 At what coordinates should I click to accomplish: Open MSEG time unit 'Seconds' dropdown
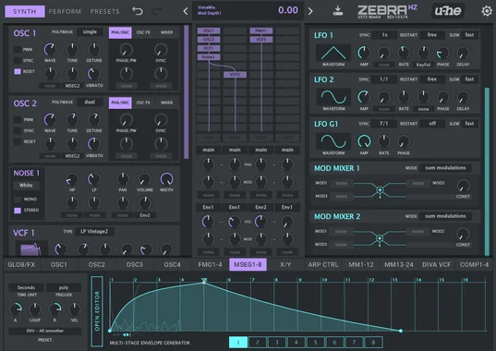[26, 287]
